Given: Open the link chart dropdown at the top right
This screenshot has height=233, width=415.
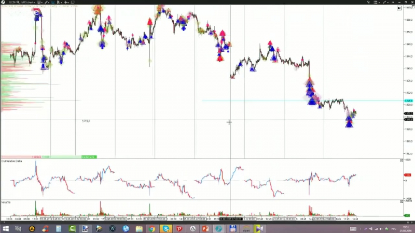Looking at the screenshot, I should tap(385, 2).
